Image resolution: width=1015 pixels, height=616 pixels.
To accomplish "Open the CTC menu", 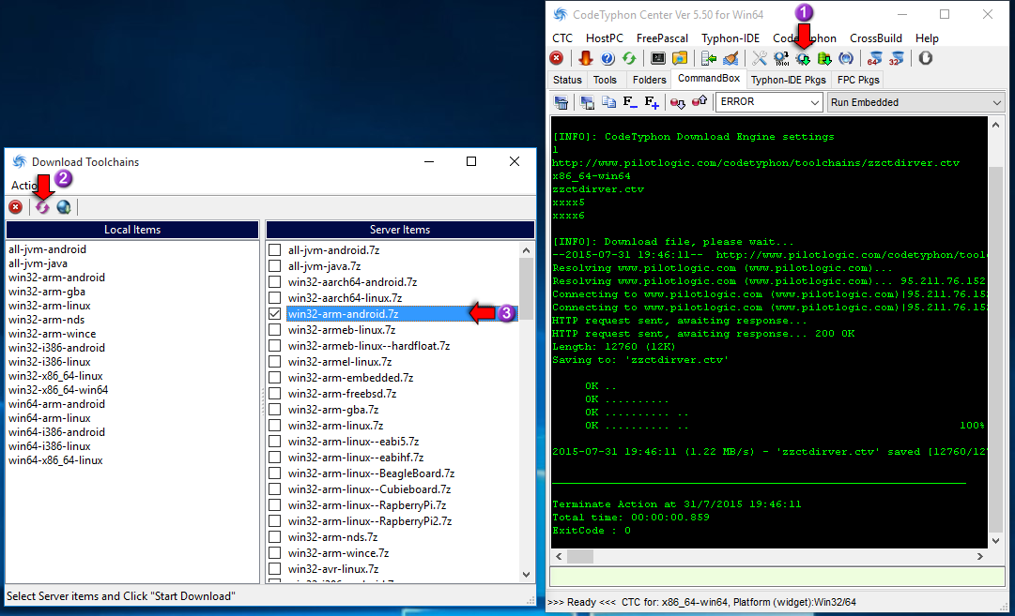I will pos(562,38).
